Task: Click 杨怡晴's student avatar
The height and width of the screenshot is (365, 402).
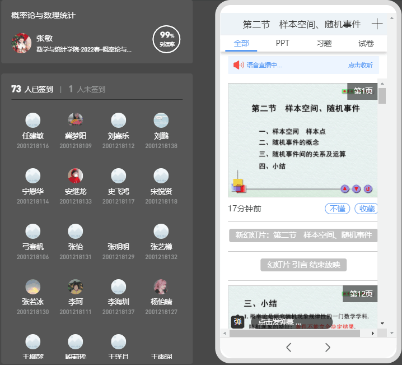Action: coord(161,287)
